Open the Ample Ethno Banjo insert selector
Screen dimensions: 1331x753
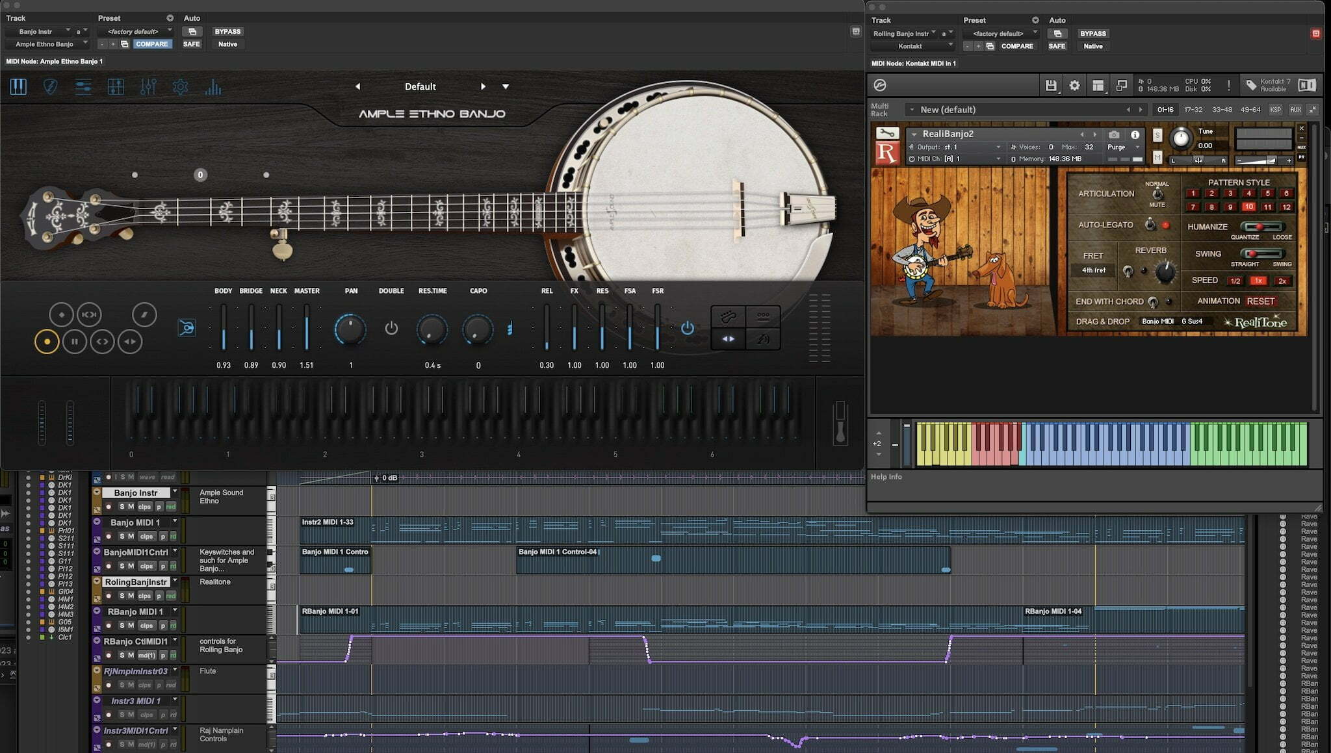coord(47,44)
